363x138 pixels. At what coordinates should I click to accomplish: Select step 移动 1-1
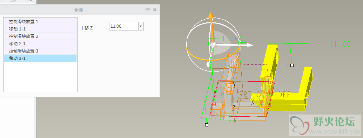click(x=40, y=29)
